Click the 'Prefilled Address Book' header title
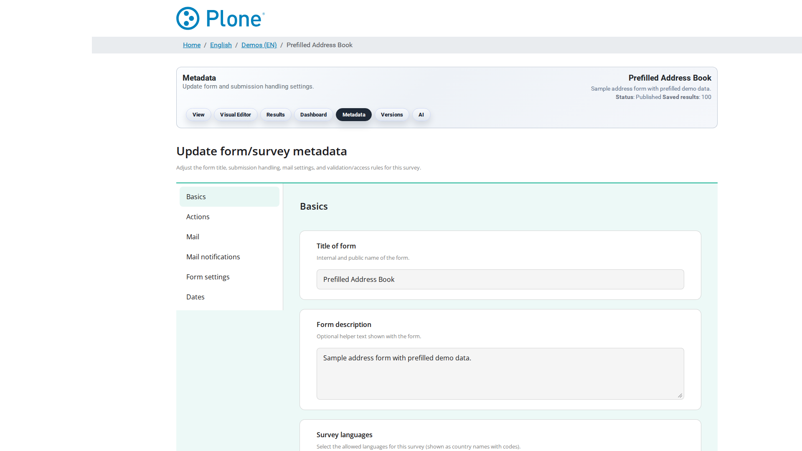 pyautogui.click(x=670, y=78)
